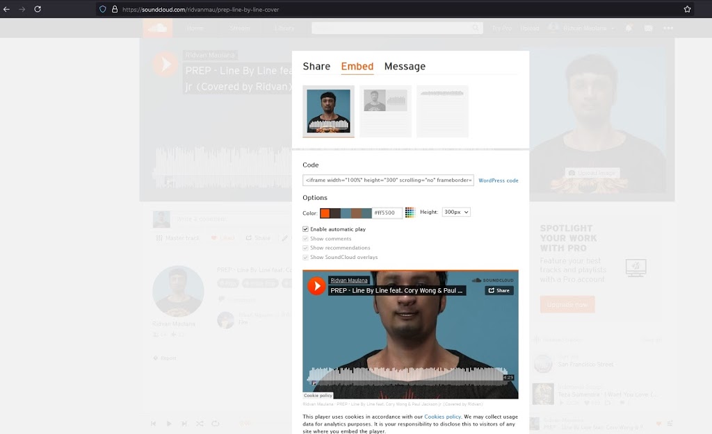Select the blue-gray color swatch
The height and width of the screenshot is (434, 712).
[346, 213]
